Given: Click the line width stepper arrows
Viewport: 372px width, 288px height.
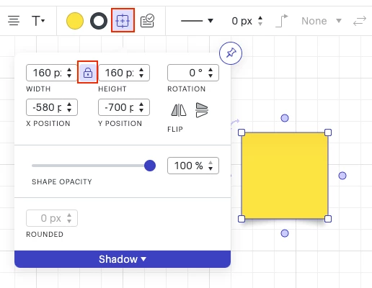Looking at the screenshot, I should pyautogui.click(x=260, y=21).
